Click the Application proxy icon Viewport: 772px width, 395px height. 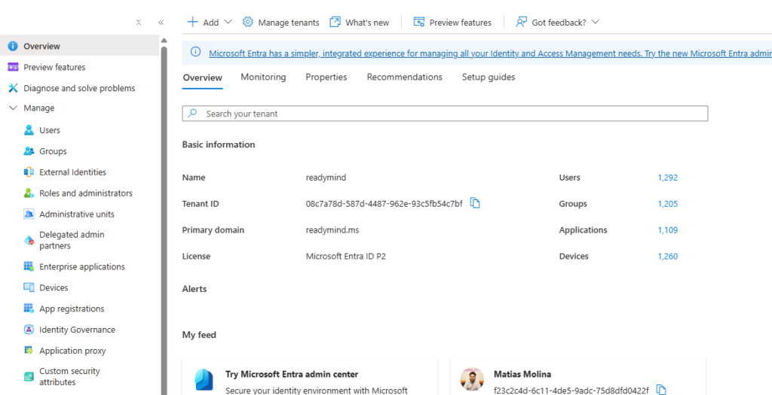[x=29, y=351]
